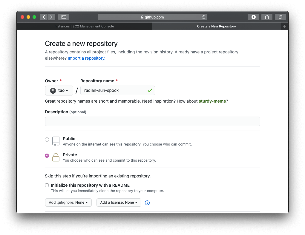This screenshot has height=235, width=305.
Task: Click the Safari back navigation arrow
Action: pyautogui.click(x=44, y=17)
